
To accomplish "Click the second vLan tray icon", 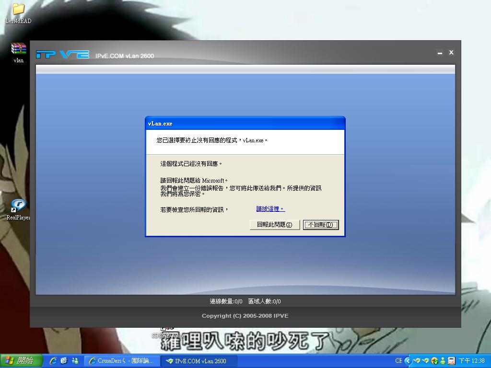I will pyautogui.click(x=426, y=361).
